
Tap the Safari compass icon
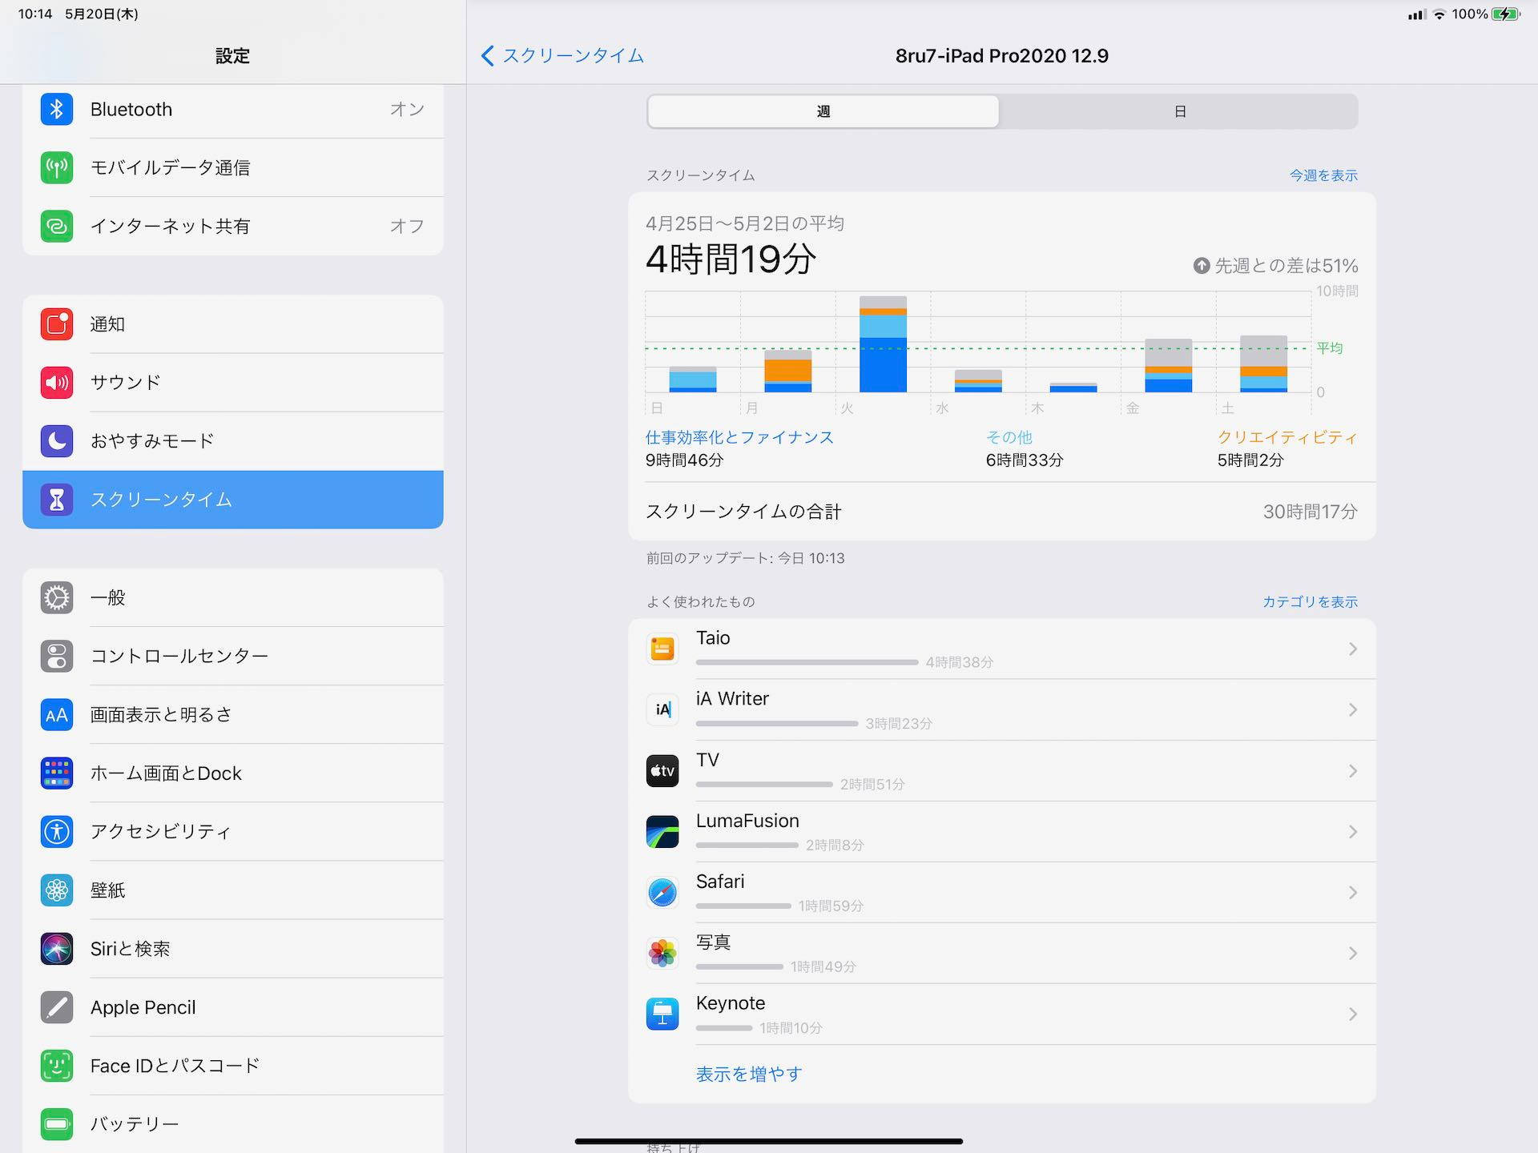pyautogui.click(x=662, y=892)
